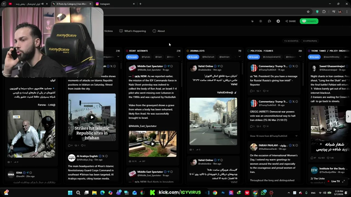
Task: Open Windows Start menu
Action: pos(70,193)
